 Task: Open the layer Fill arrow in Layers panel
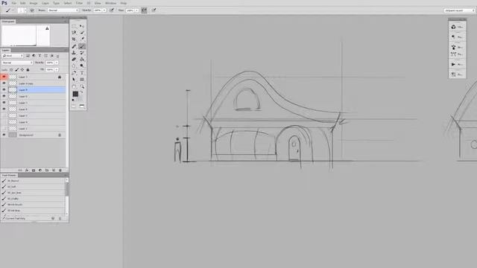click(x=57, y=69)
